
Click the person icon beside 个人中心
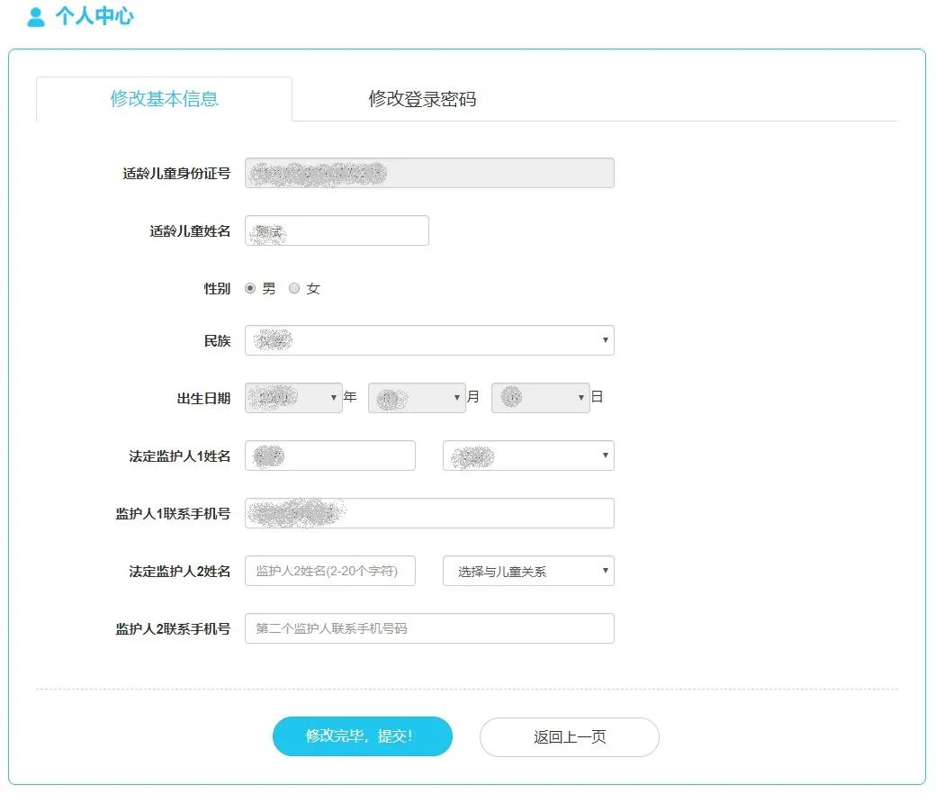point(35,14)
